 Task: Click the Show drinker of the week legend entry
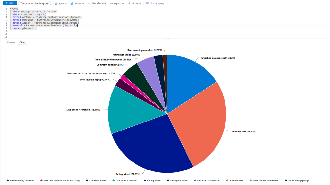click(265, 180)
